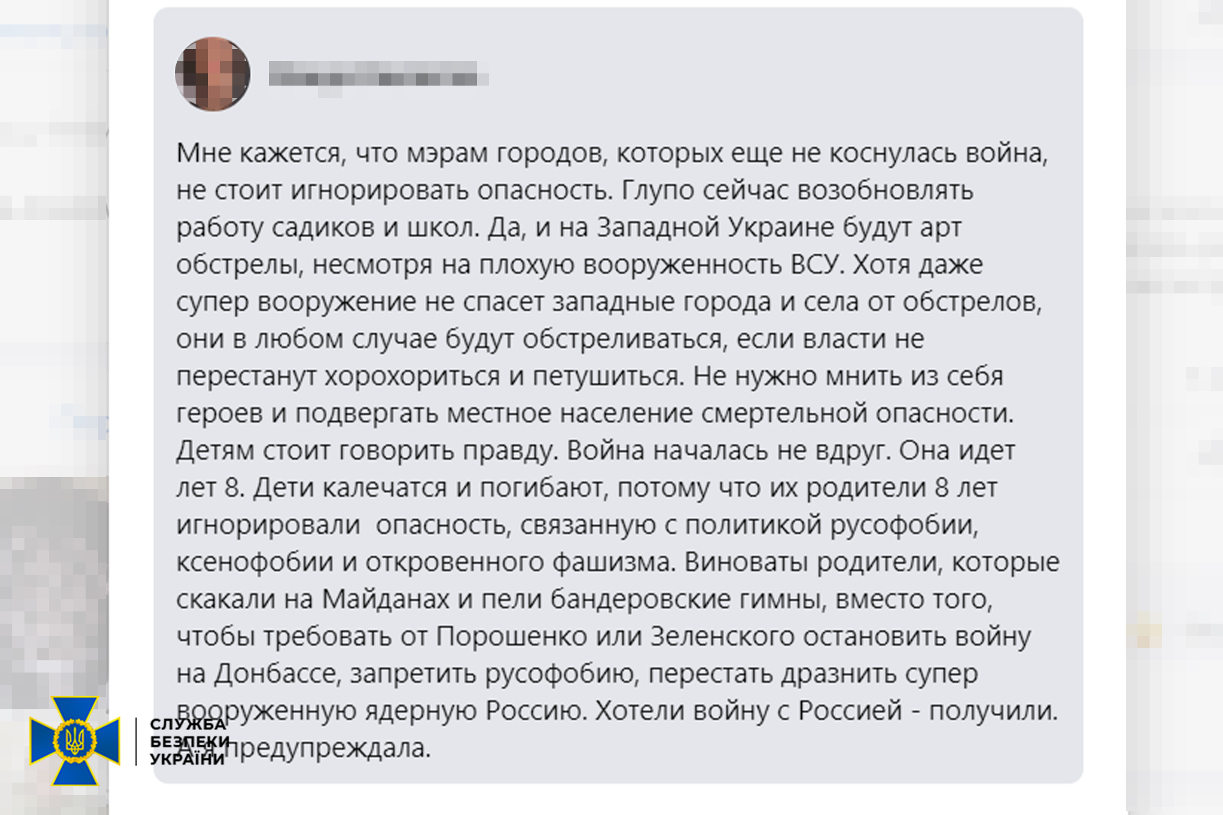Click the word "ВСУ" in the post
The image size is (1223, 815).
coord(816,265)
